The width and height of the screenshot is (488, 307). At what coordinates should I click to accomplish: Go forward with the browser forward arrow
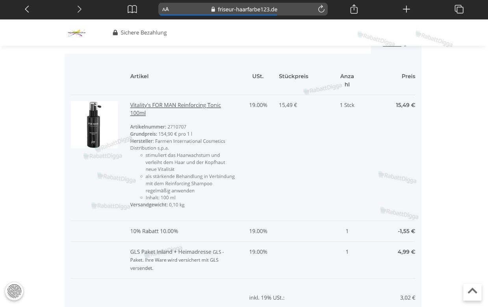click(x=79, y=9)
